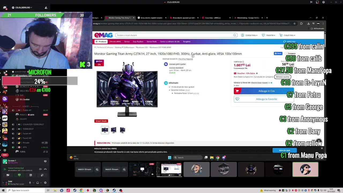Pop out the first Watch Stream tile
The height and width of the screenshot is (193, 343).
97,169
